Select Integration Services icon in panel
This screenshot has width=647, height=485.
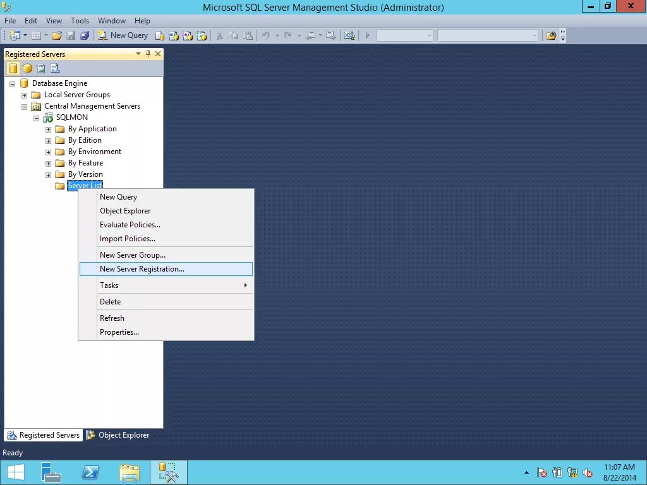point(54,68)
